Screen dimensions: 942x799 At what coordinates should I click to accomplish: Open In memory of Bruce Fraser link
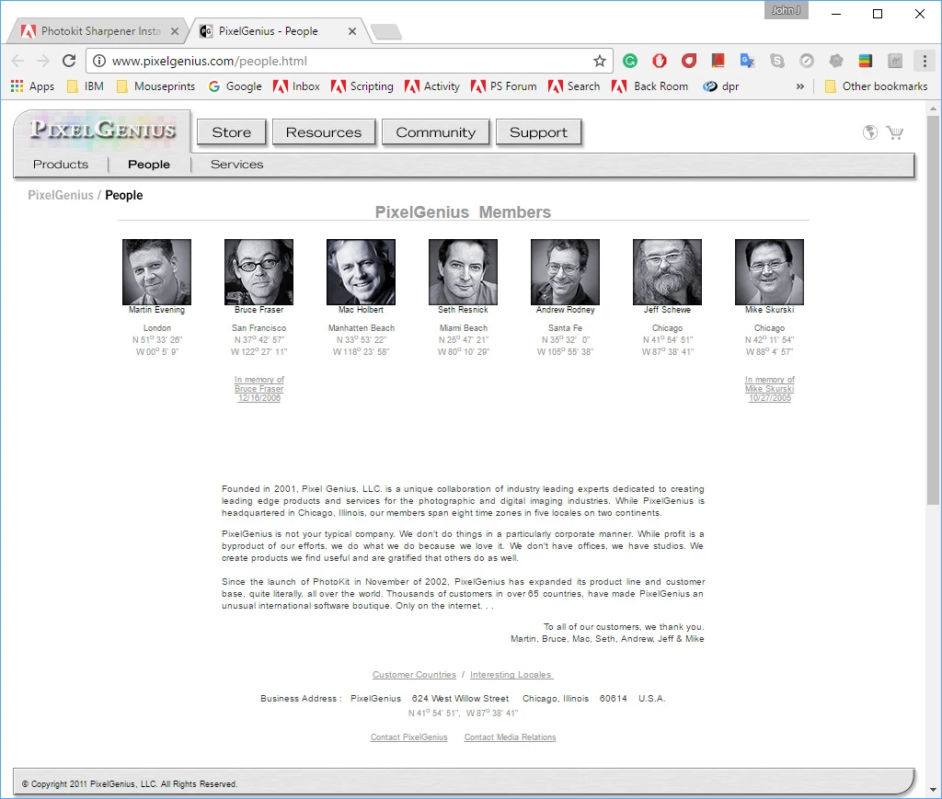[x=258, y=388]
